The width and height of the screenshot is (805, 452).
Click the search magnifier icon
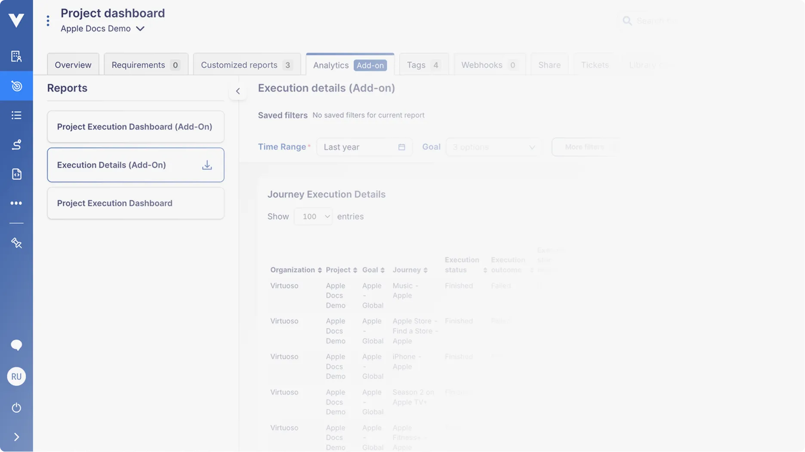pyautogui.click(x=627, y=21)
